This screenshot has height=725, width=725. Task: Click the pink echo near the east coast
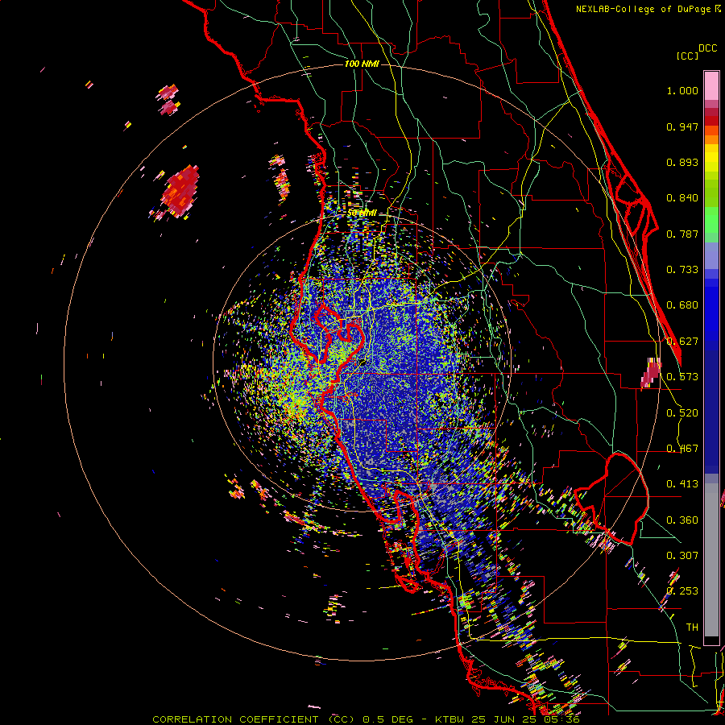coord(651,372)
